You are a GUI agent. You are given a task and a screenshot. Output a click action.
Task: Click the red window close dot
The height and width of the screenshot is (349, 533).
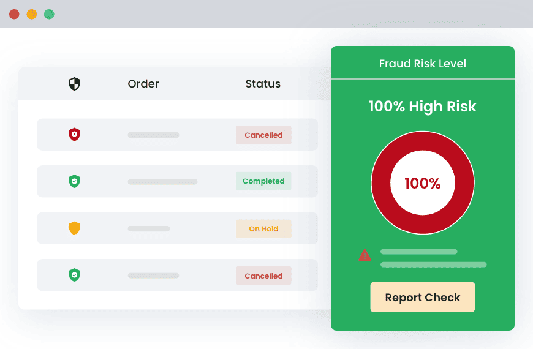tap(14, 14)
